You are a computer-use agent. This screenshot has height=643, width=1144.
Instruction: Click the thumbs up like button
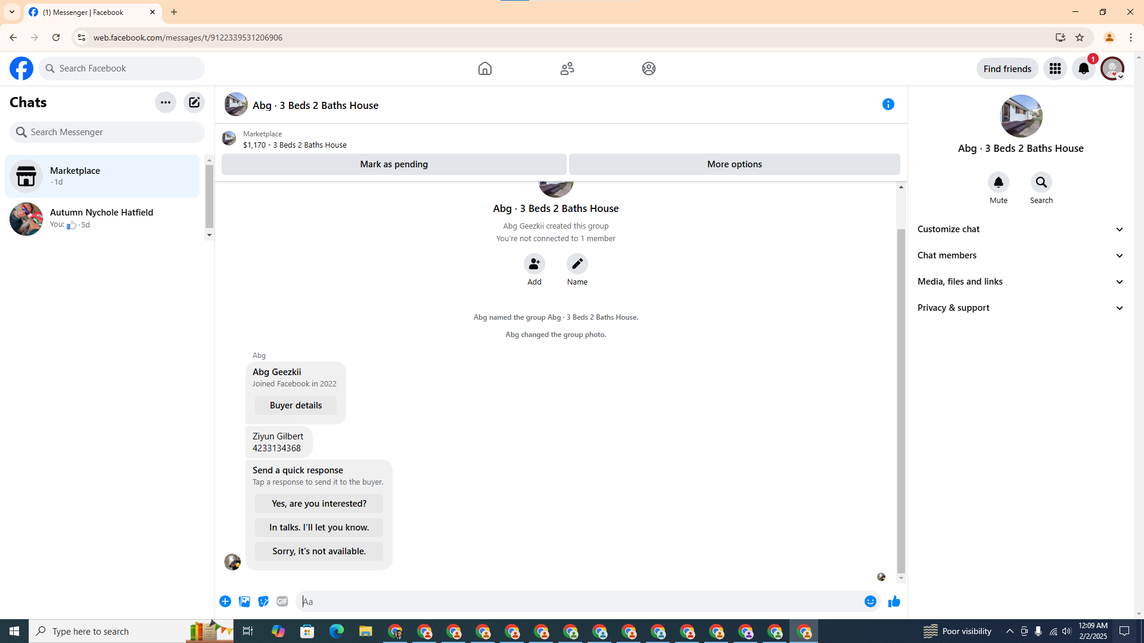[894, 602]
